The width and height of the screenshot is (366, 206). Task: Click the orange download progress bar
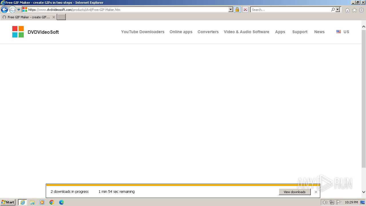[183, 185]
